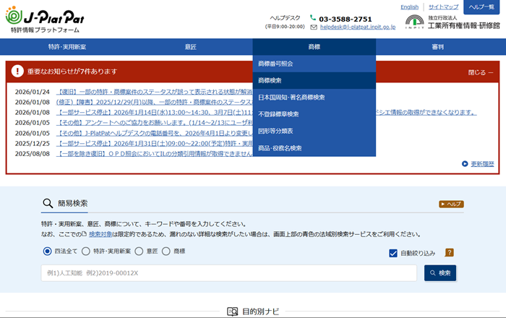Image resolution: width=506 pixels, height=318 pixels.
Task: Open the 2025/08/08 ＯＰＤ照会 notice
Action: (x=154, y=154)
